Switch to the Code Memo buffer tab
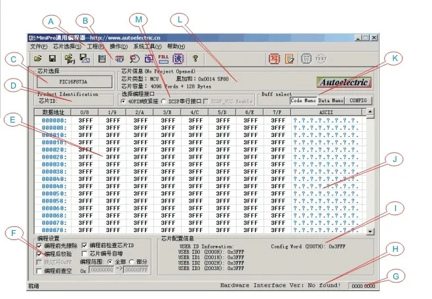Viewport: 432px width, 299px height. [303, 100]
